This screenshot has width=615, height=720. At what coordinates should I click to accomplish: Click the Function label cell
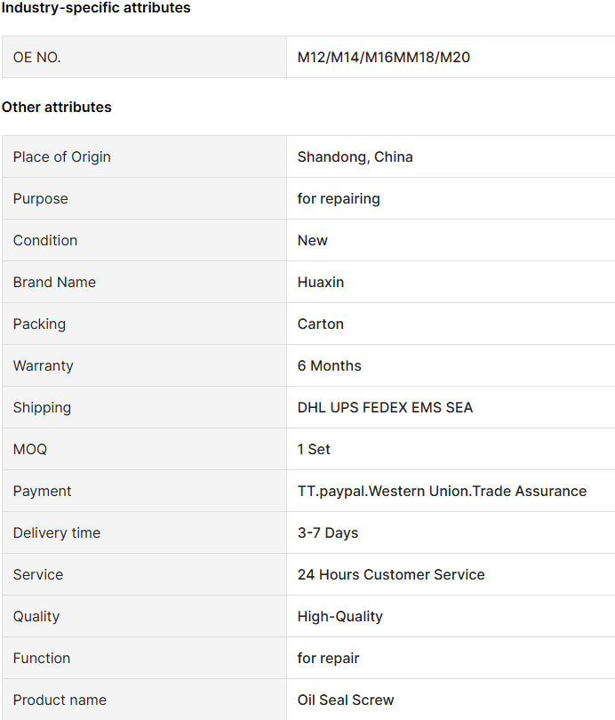tap(145, 658)
